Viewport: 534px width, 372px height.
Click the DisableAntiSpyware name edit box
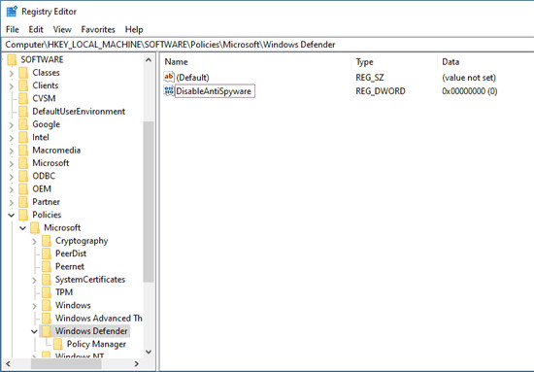(x=215, y=91)
